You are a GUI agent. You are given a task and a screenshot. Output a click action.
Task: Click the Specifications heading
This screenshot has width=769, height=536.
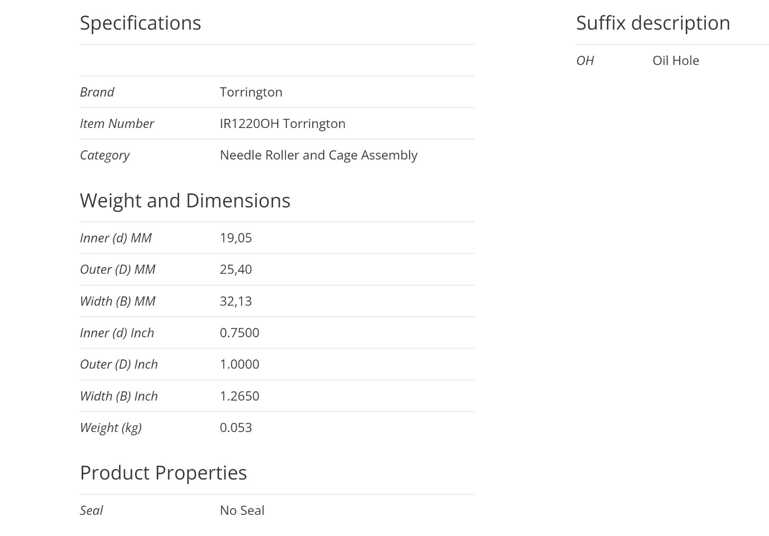140,24
